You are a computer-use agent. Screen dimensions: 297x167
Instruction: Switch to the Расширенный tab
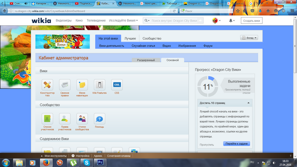pos(146,60)
